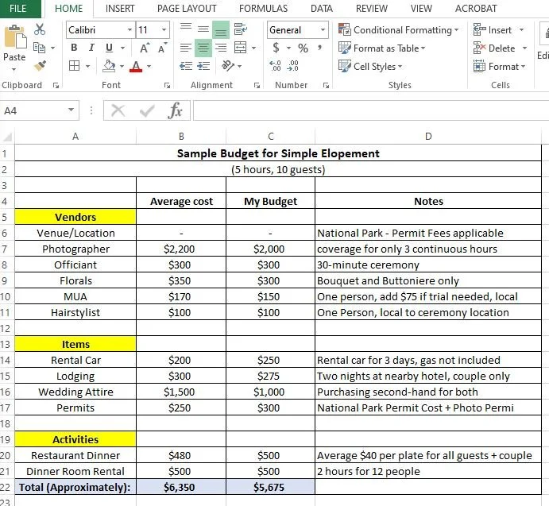
Task: Click the Paste clipboard icon
Action: point(15,37)
